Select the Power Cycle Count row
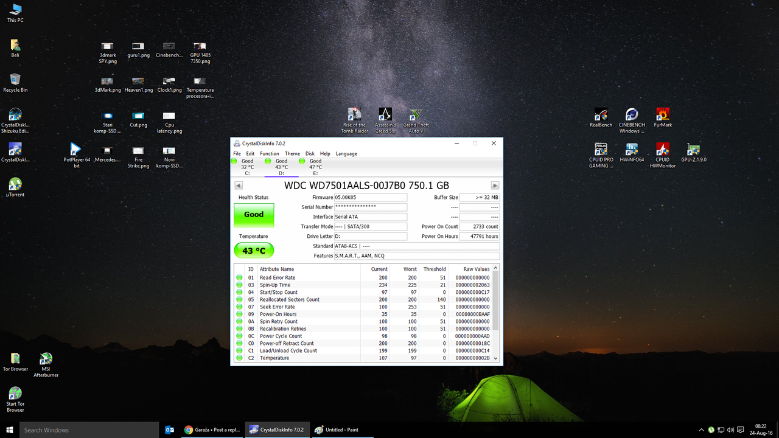The image size is (779, 438). click(363, 336)
